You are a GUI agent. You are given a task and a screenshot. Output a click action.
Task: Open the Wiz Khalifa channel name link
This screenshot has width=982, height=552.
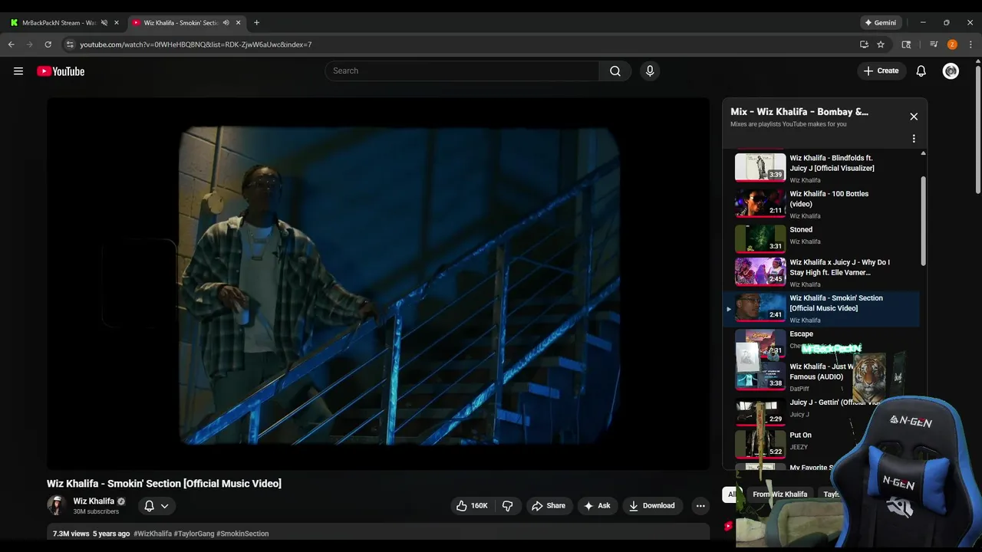tap(94, 501)
